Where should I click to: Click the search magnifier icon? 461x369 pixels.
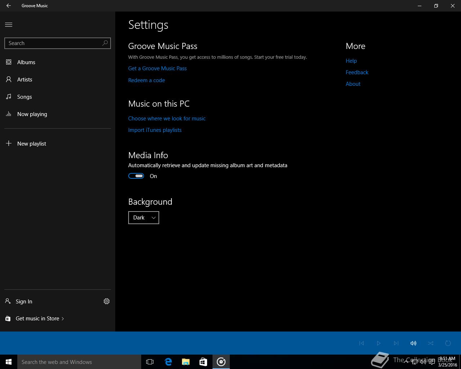click(105, 43)
